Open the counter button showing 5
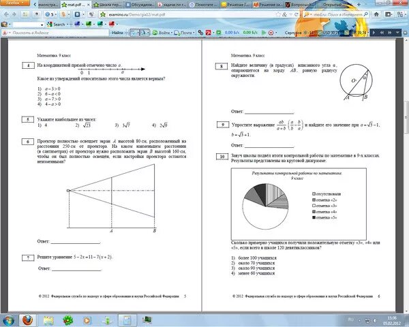The image size is (409, 327). [x=49, y=14]
